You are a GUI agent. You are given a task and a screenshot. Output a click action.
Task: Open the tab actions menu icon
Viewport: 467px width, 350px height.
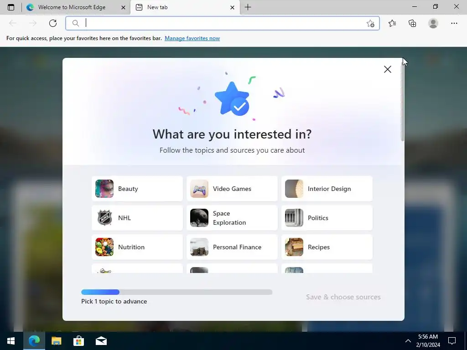(x=11, y=7)
